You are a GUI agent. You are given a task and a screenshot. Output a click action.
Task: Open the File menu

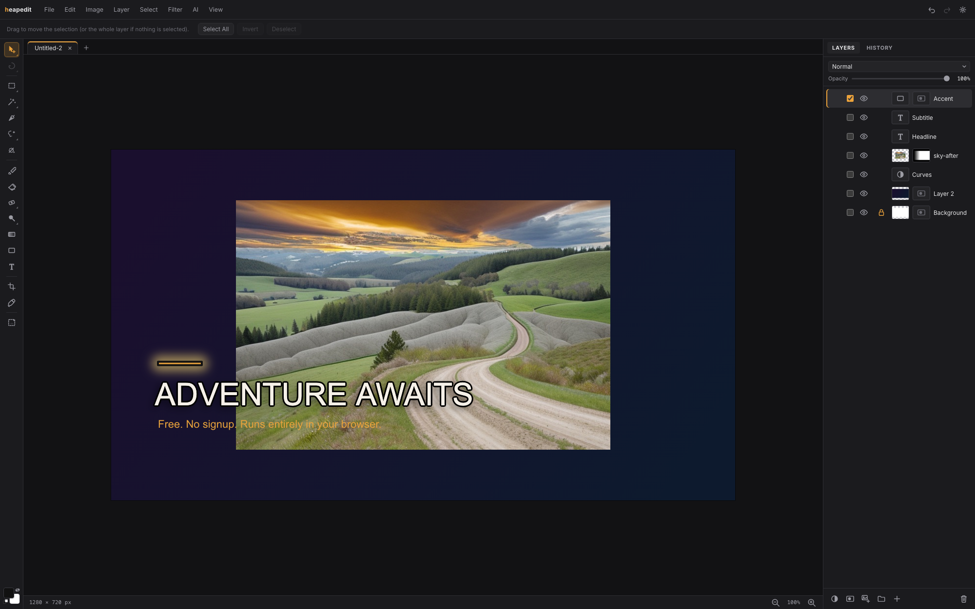49,10
